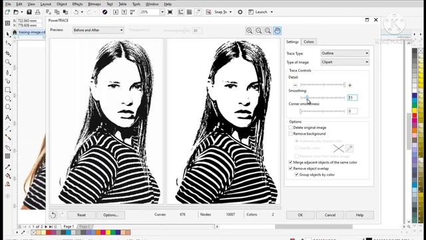Click the Import icon in the toolbar
The height and width of the screenshot is (240, 426).
[x=115, y=12]
